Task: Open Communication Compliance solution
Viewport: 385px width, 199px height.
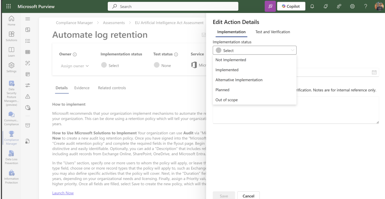Action: click(11, 119)
